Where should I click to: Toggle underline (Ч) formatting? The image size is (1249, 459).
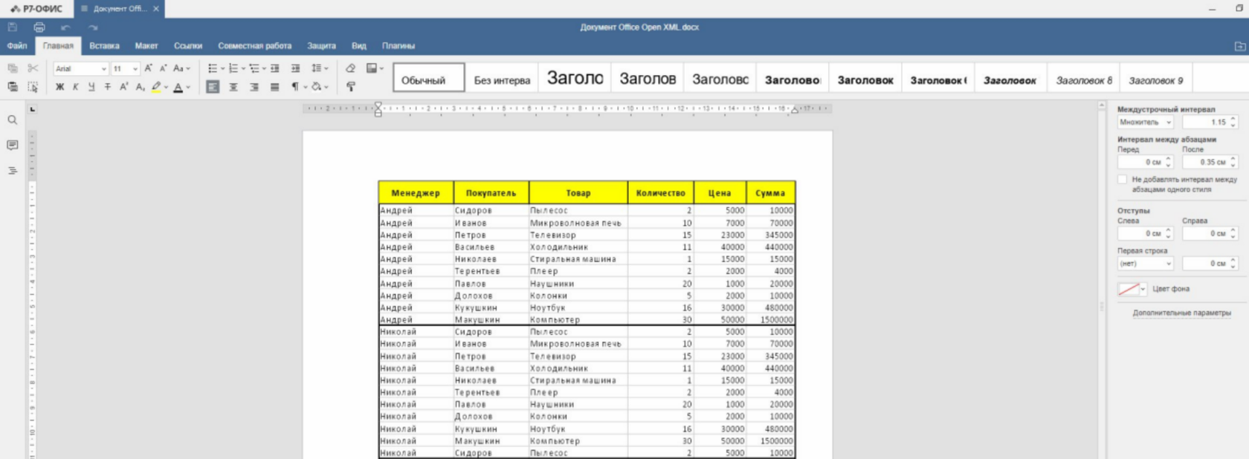tap(91, 87)
